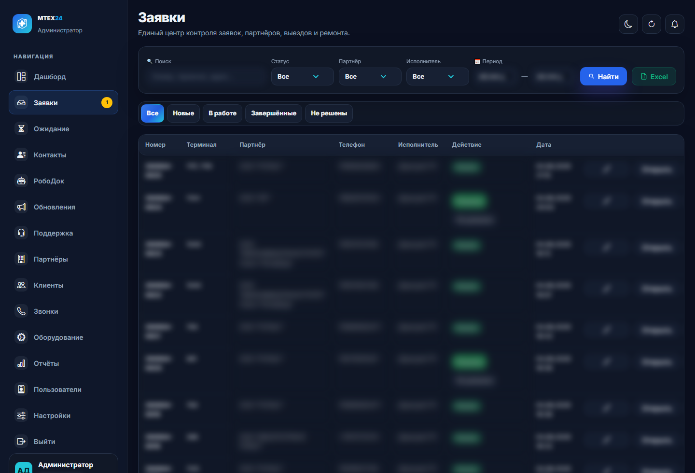The width and height of the screenshot is (695, 473).
Task: Open РобоДок robot icon
Action: tap(21, 181)
